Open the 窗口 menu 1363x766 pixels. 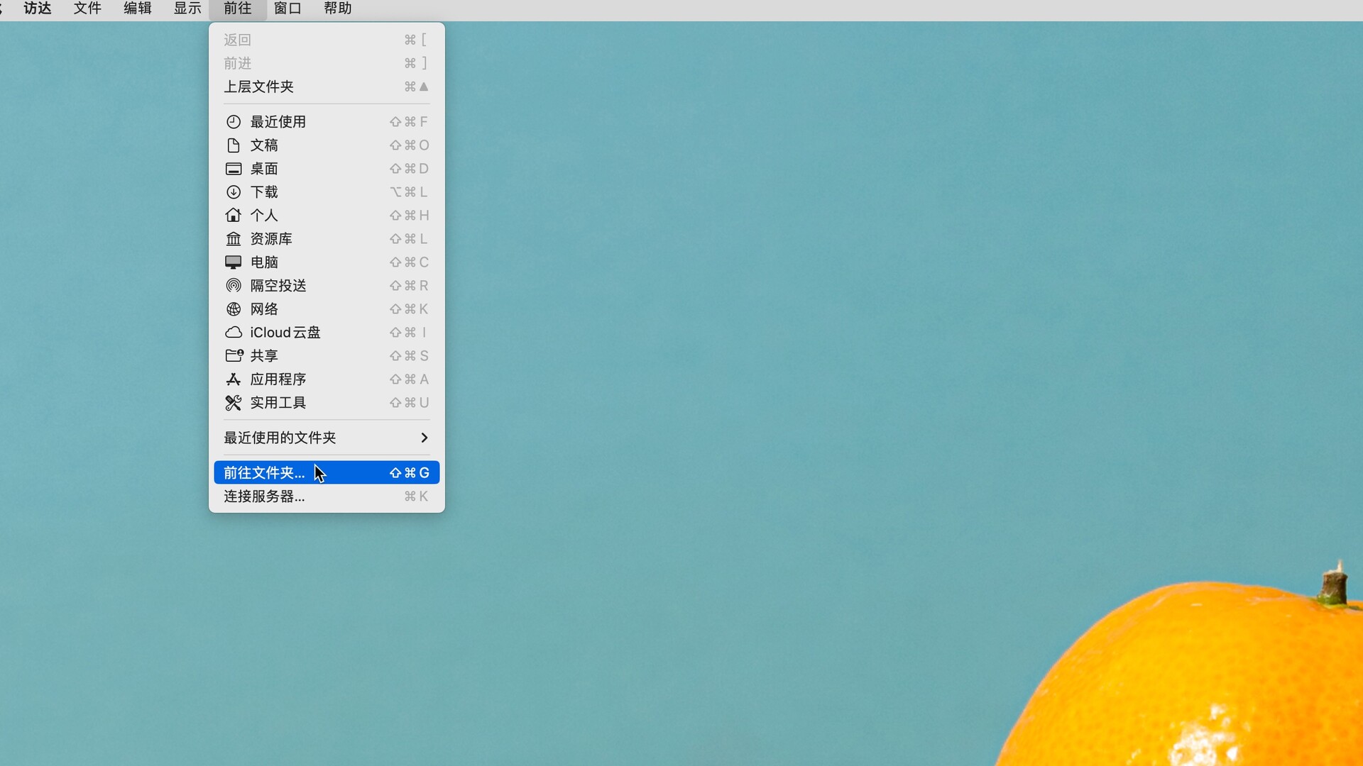point(288,9)
